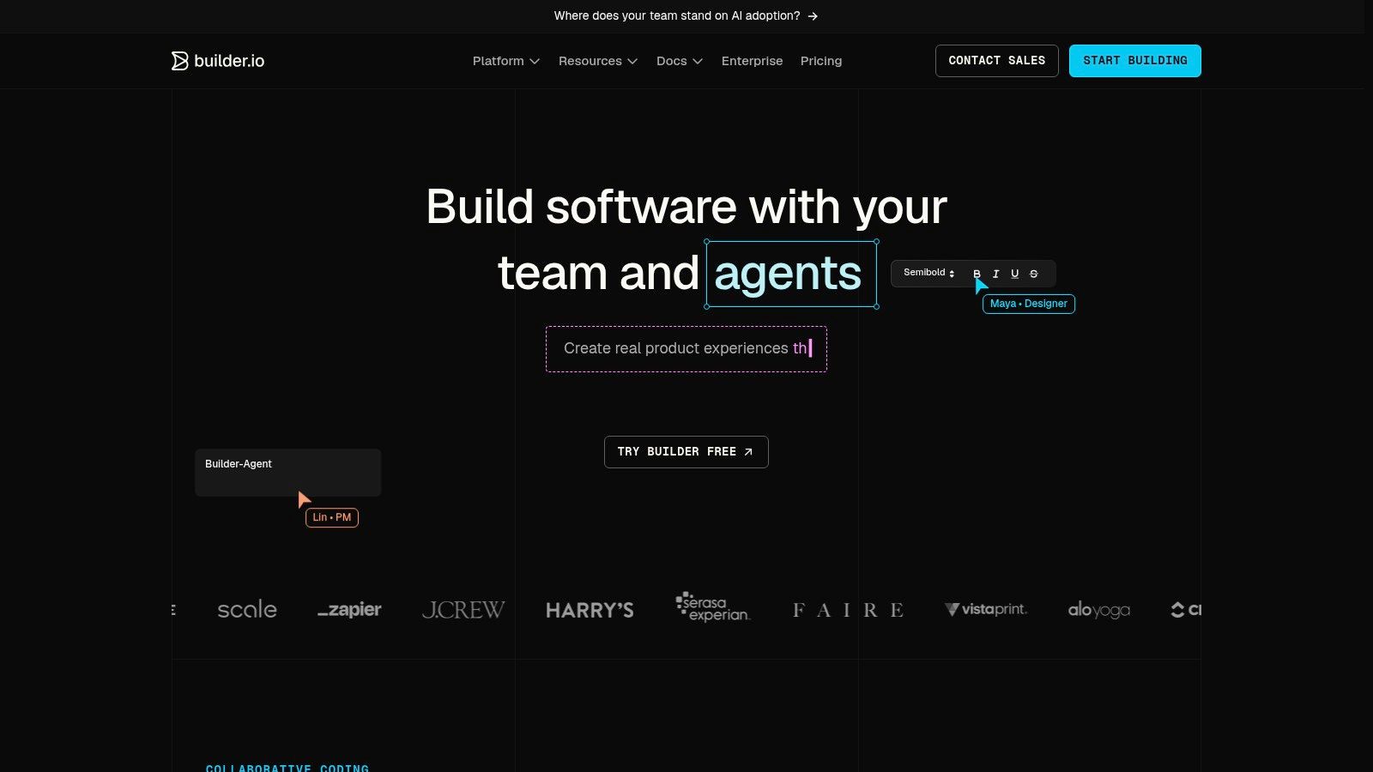The image size is (1373, 772).
Task: Click the Builder-Agent card
Action: (288, 473)
